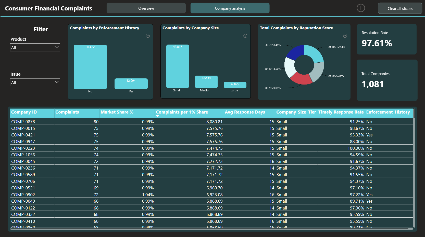Select company row COMP-0902
This screenshot has height=237, width=425.
[212, 195]
